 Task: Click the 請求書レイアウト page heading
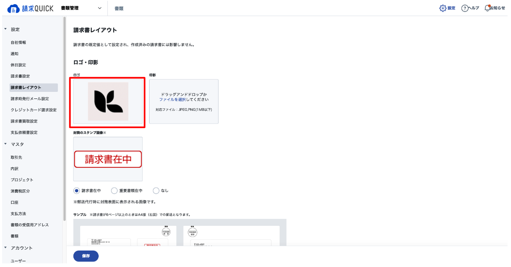coord(95,30)
